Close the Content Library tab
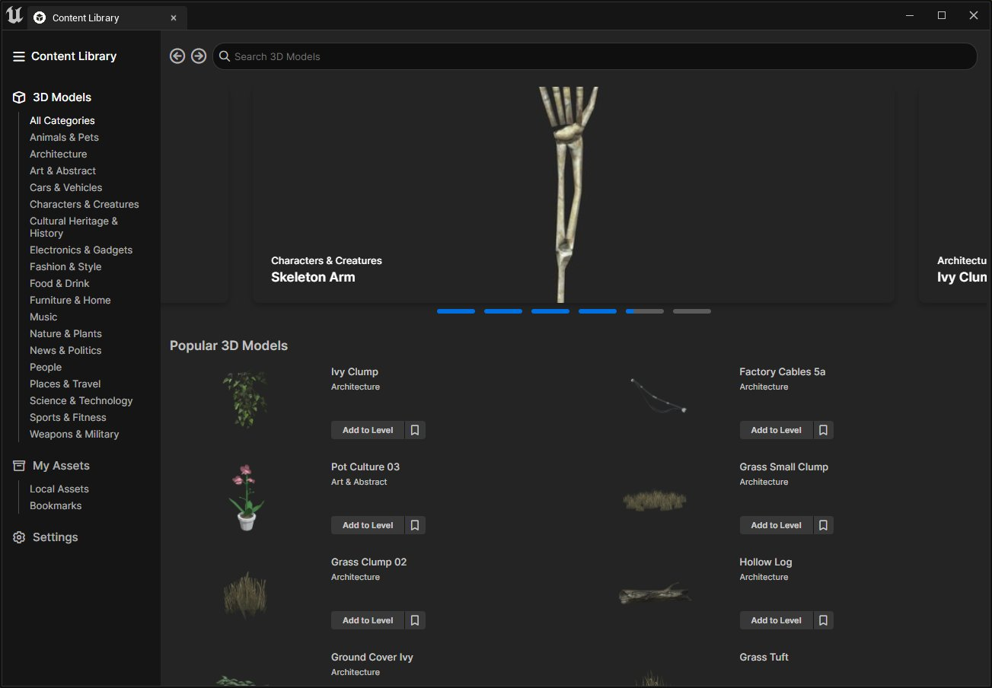 click(174, 18)
